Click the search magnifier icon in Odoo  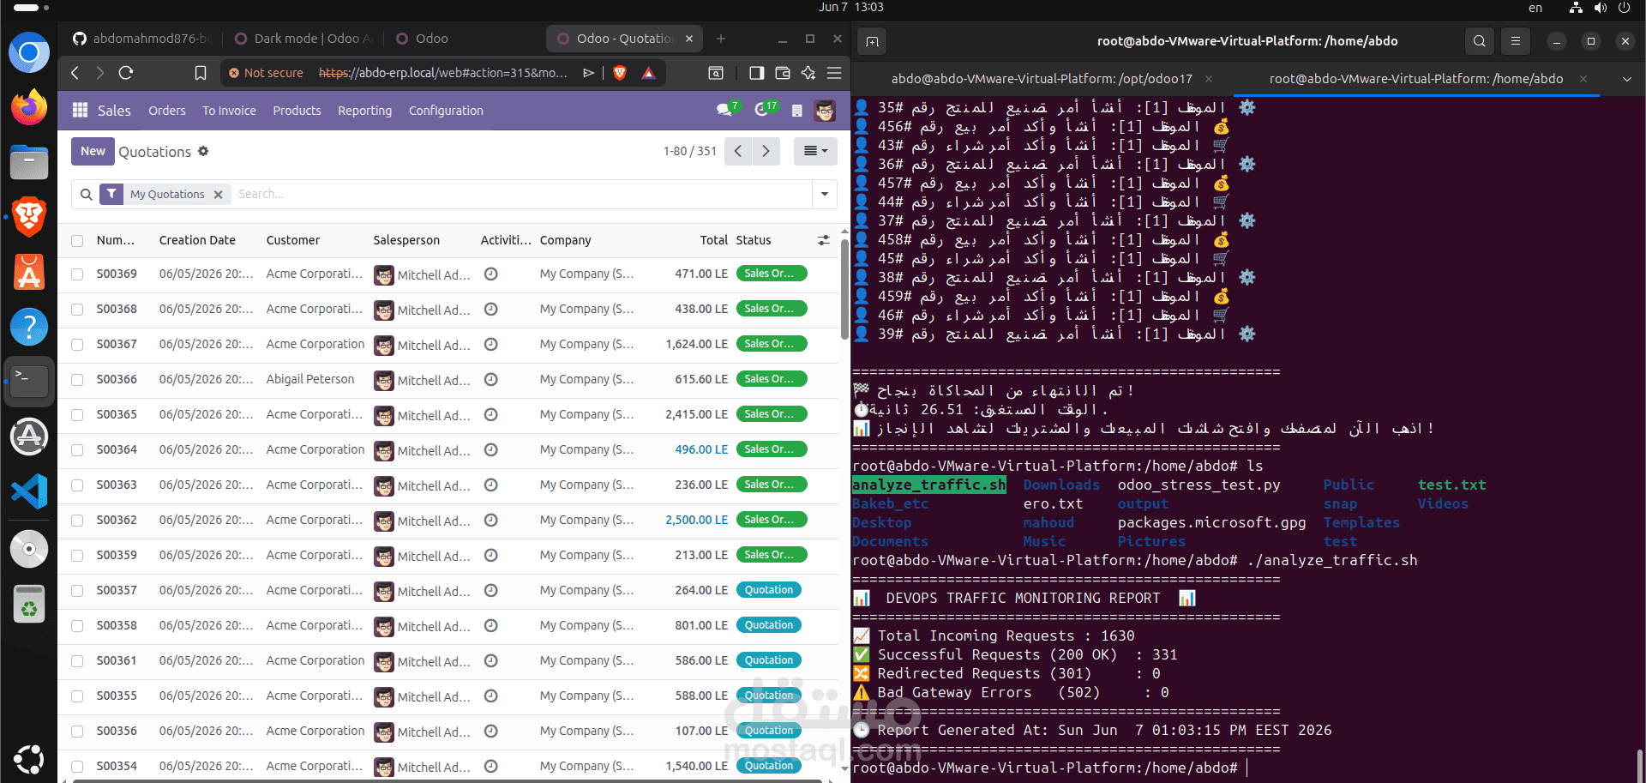pyautogui.click(x=87, y=195)
